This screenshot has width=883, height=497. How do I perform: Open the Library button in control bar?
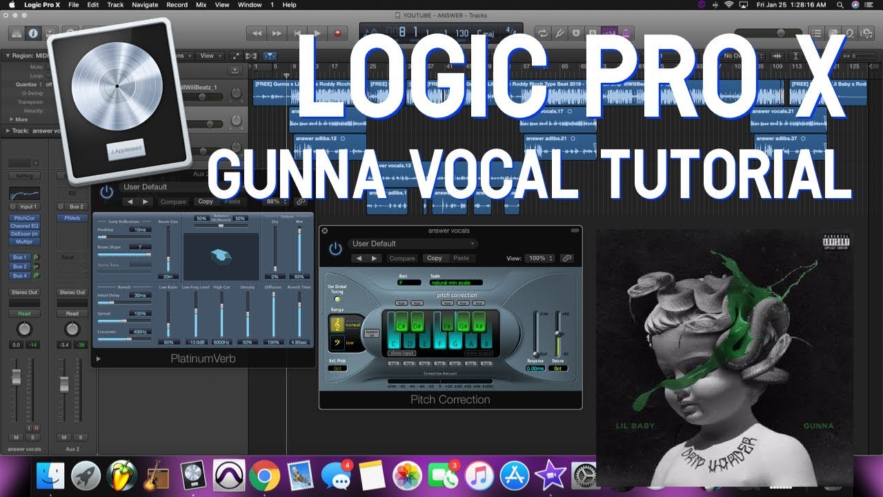pyautogui.click(x=15, y=32)
